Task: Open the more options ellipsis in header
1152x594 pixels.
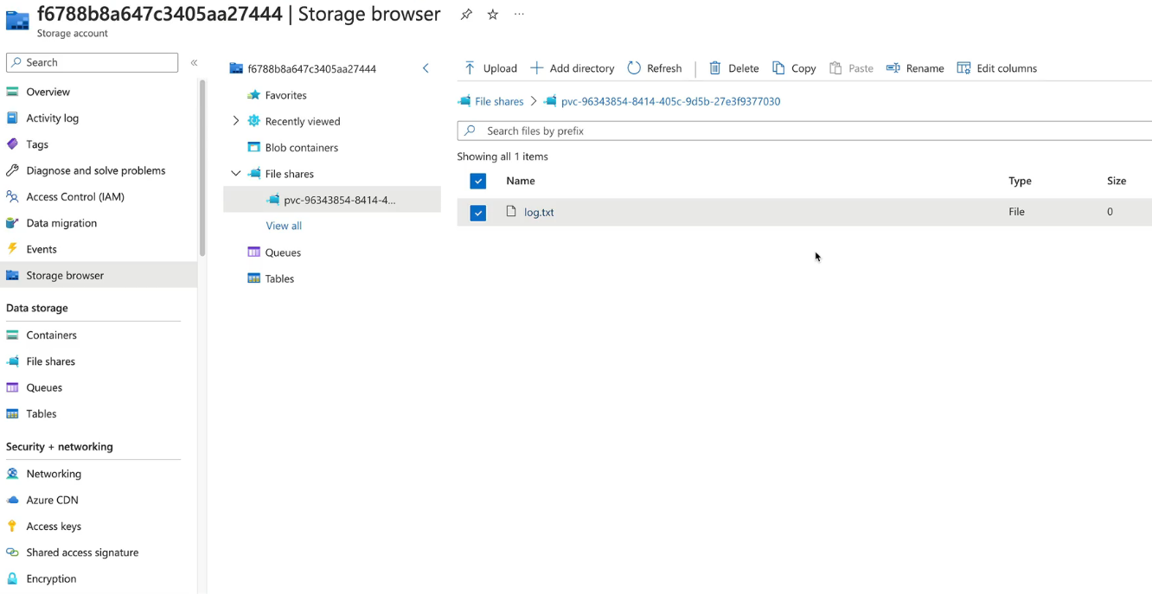Action: (x=519, y=15)
